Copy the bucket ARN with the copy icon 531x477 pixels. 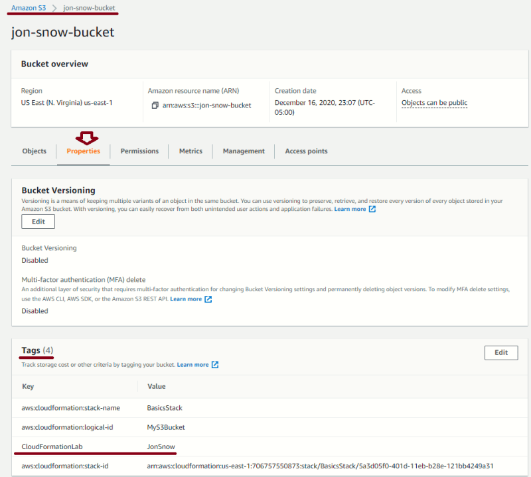click(155, 105)
